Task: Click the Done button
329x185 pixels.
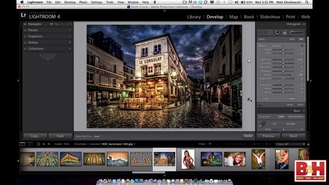Action: pos(248,136)
